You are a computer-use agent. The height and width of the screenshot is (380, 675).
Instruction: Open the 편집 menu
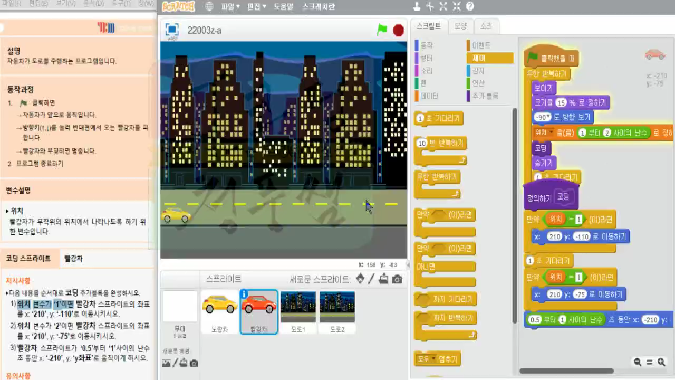pos(257,7)
